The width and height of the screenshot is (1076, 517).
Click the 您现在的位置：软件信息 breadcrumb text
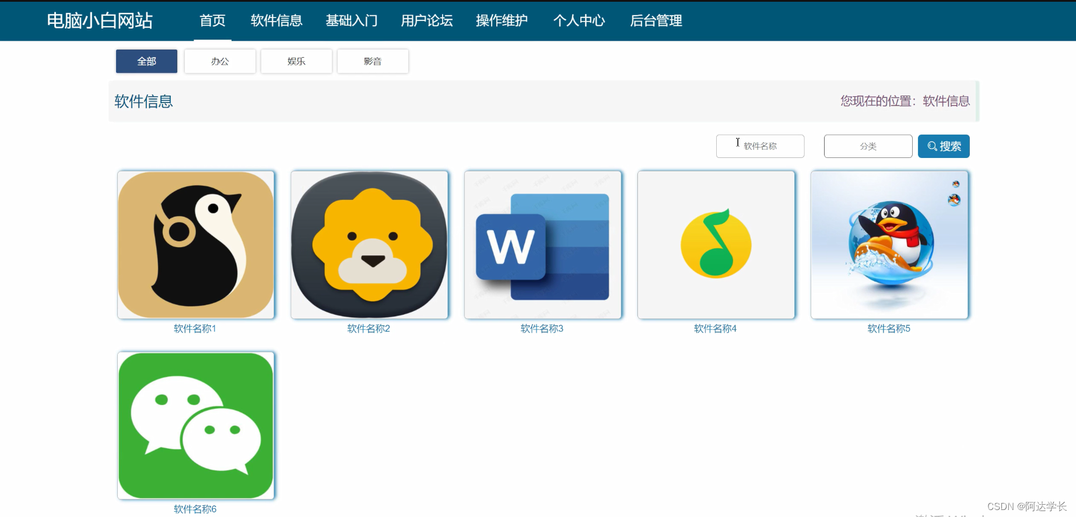coord(905,101)
